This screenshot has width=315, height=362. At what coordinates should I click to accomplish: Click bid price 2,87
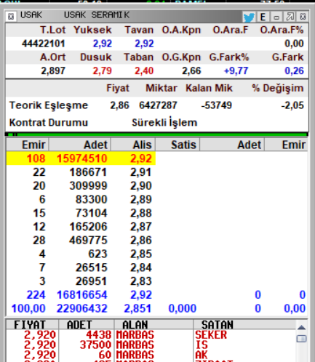pyautogui.click(x=141, y=227)
